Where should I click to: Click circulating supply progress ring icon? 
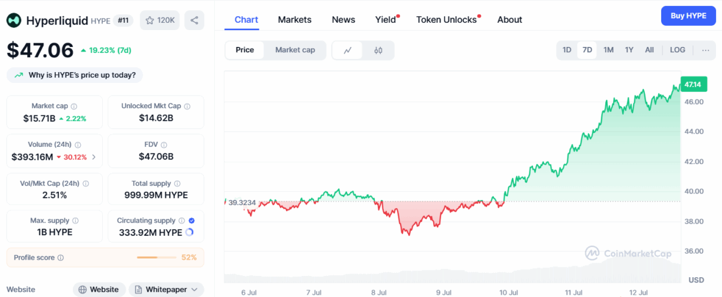(x=190, y=232)
